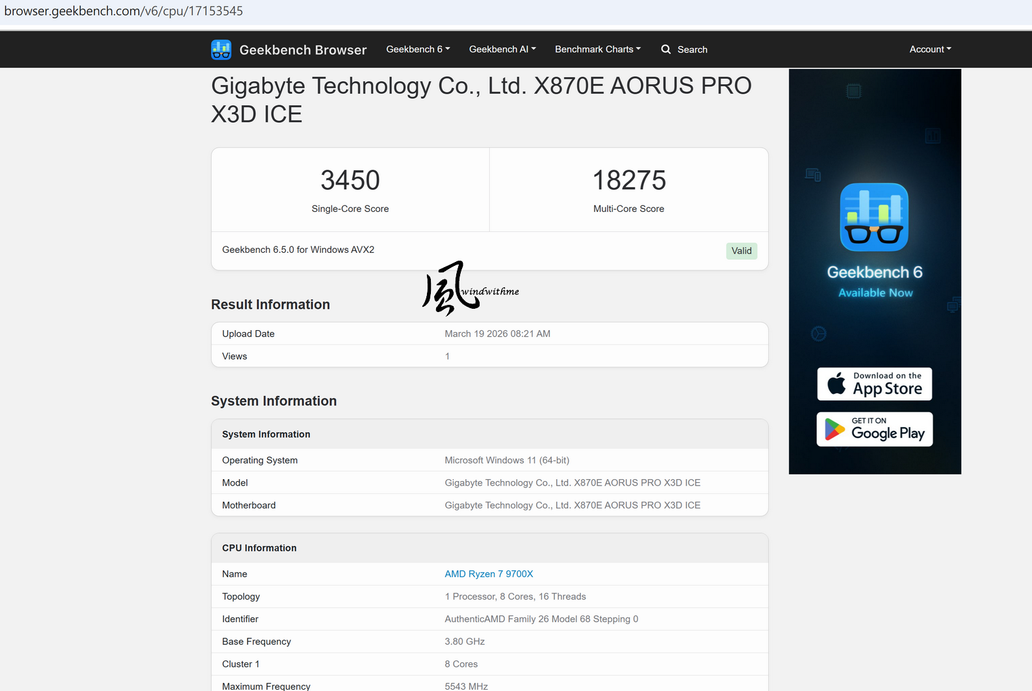
Task: Go to Geekbench Browser home title
Action: tap(303, 50)
